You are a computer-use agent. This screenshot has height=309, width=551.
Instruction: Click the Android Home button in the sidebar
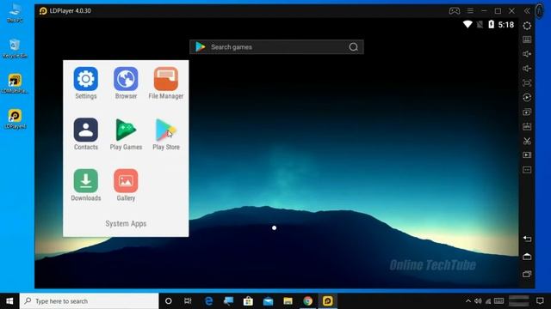click(x=527, y=257)
